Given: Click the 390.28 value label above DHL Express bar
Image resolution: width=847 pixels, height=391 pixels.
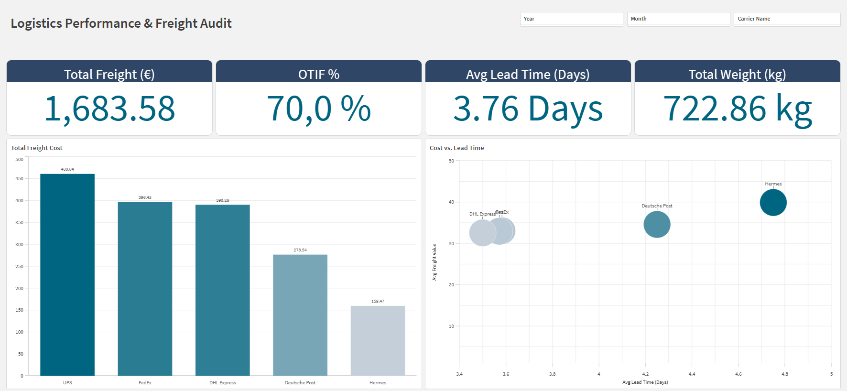Looking at the screenshot, I should (x=223, y=200).
